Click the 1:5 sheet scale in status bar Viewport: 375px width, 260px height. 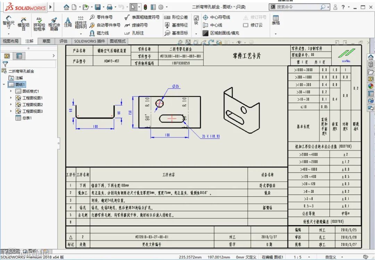click(x=298, y=257)
